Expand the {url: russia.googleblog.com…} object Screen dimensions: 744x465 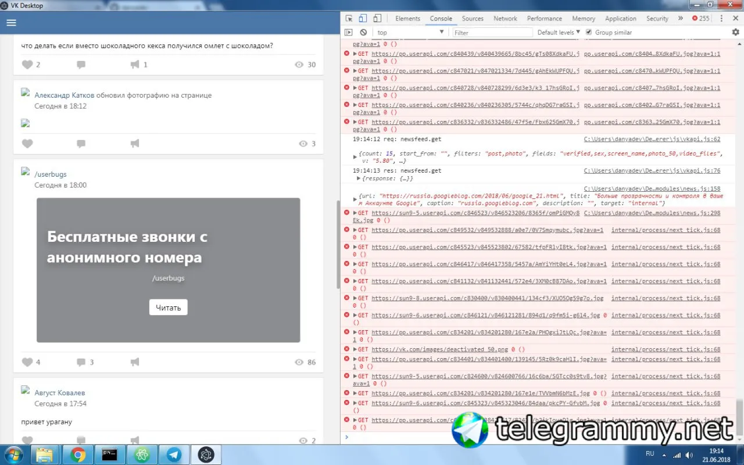(355, 199)
